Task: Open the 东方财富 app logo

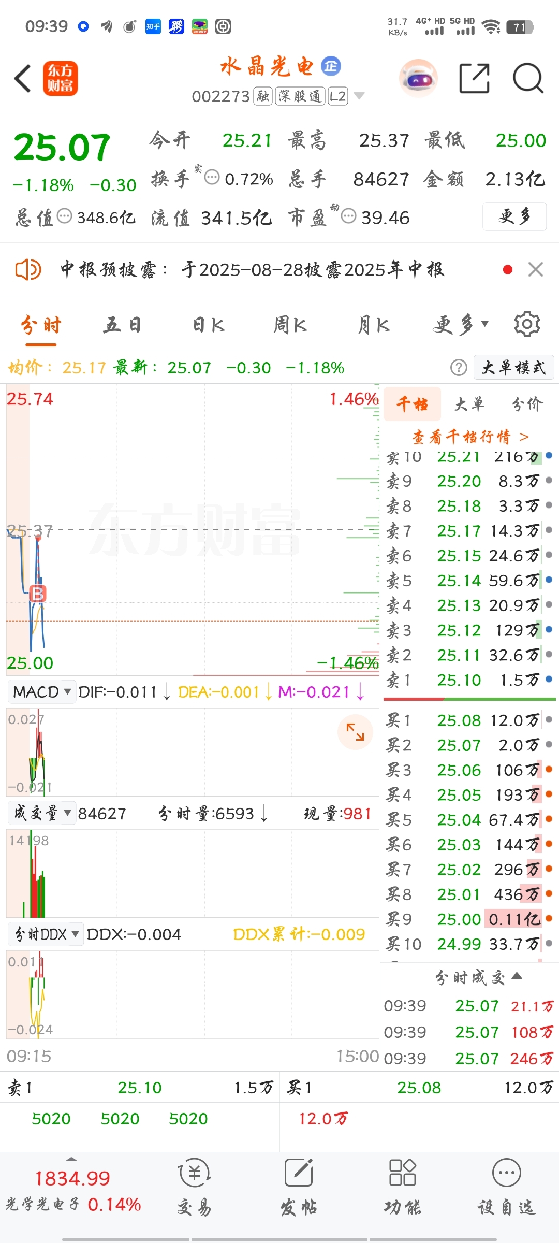Action: pos(60,79)
